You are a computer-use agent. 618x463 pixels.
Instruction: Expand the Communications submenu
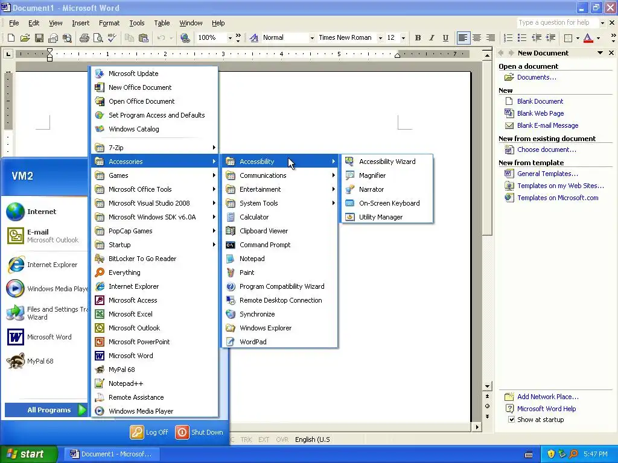[279, 175]
